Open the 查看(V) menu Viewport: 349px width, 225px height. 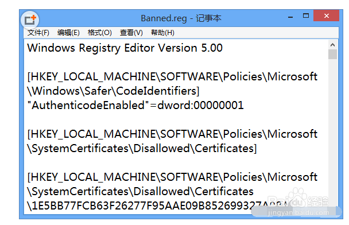coord(131,33)
